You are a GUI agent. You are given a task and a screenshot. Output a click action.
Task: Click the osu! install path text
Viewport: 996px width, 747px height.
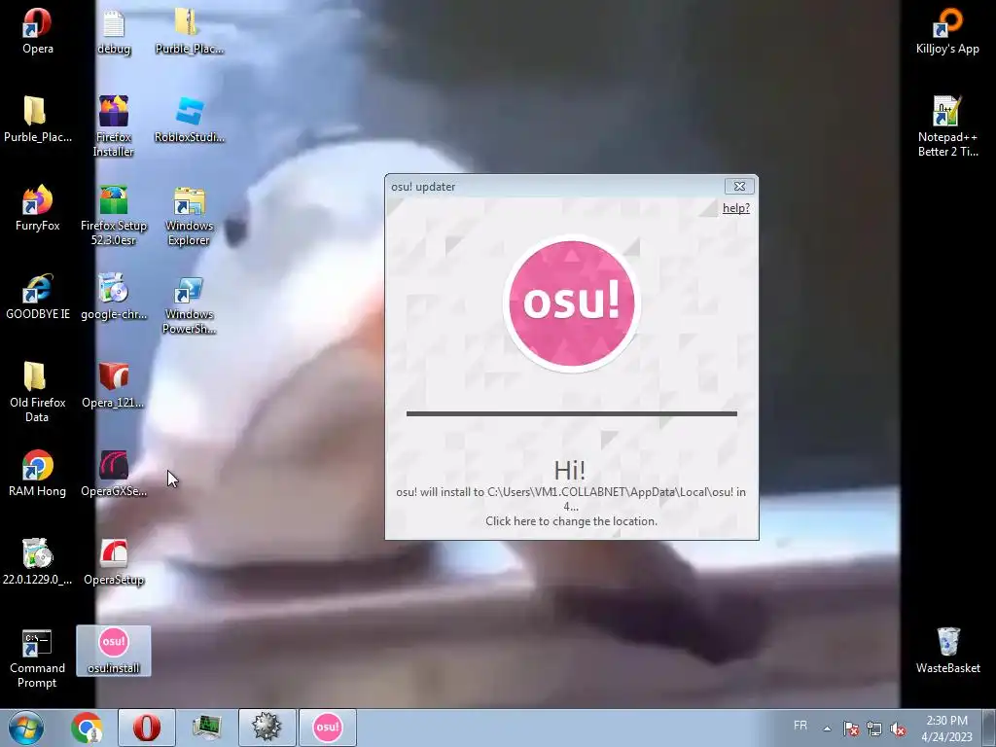pyautogui.click(x=571, y=499)
